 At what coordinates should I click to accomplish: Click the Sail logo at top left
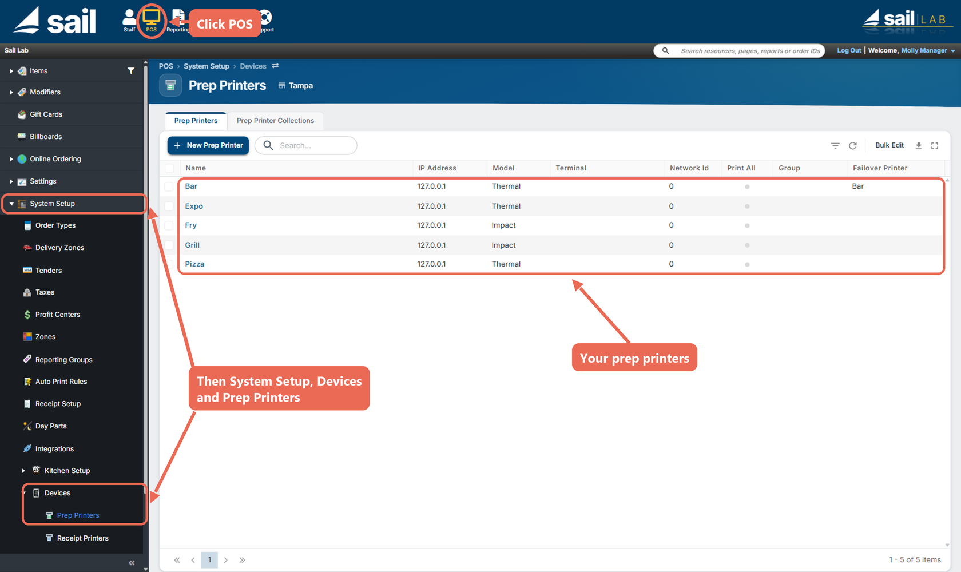(55, 21)
